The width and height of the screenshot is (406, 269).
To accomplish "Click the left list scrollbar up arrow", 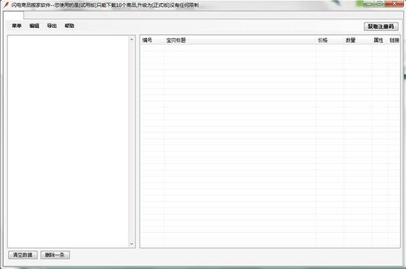I will tap(131, 39).
